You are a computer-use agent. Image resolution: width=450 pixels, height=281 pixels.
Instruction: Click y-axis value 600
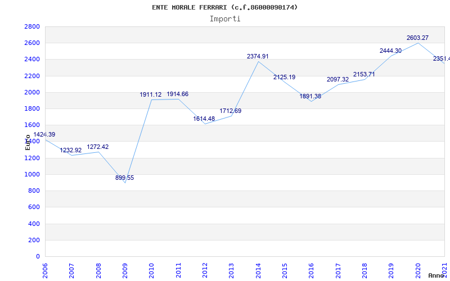click(x=34, y=207)
